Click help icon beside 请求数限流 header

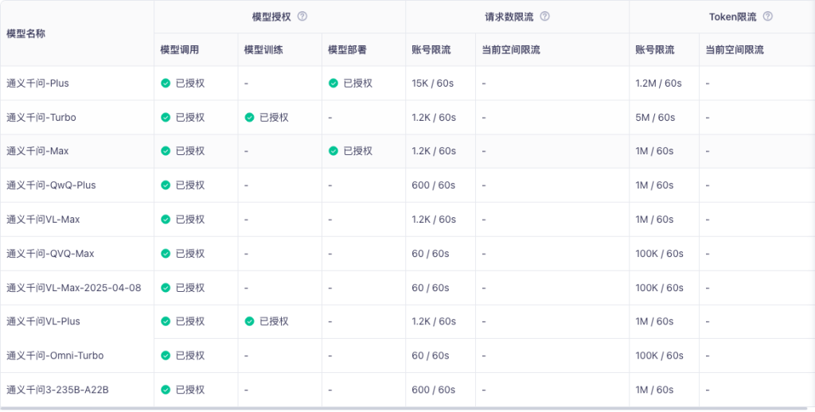coord(544,16)
